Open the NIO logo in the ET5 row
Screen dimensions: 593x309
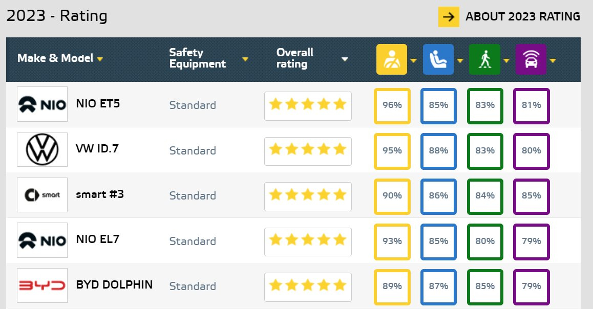click(43, 104)
